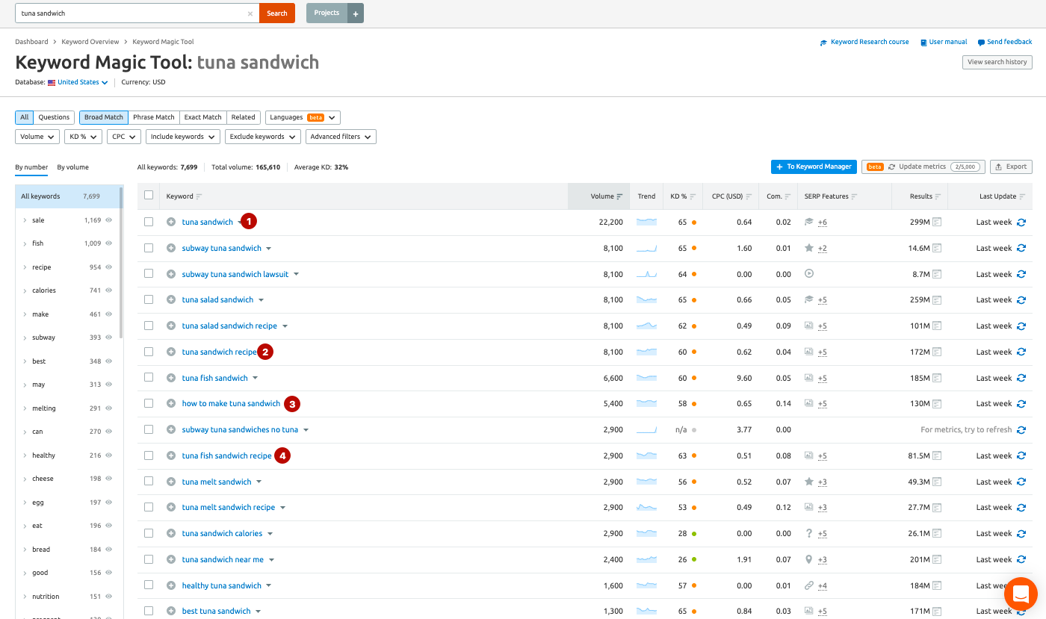Open SERP snapshot for tuna salad sandwich
This screenshot has height=619, width=1046.
pyautogui.click(x=936, y=300)
